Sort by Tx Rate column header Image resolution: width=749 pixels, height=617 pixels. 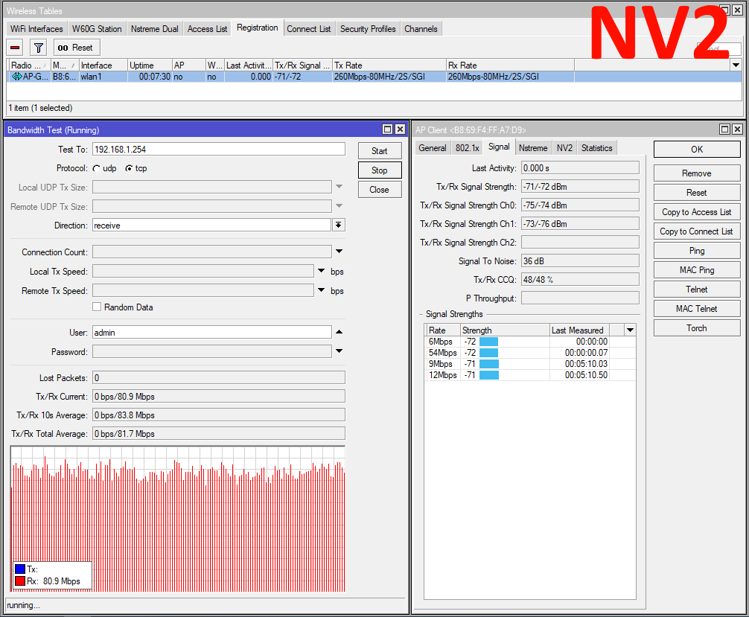(389, 65)
